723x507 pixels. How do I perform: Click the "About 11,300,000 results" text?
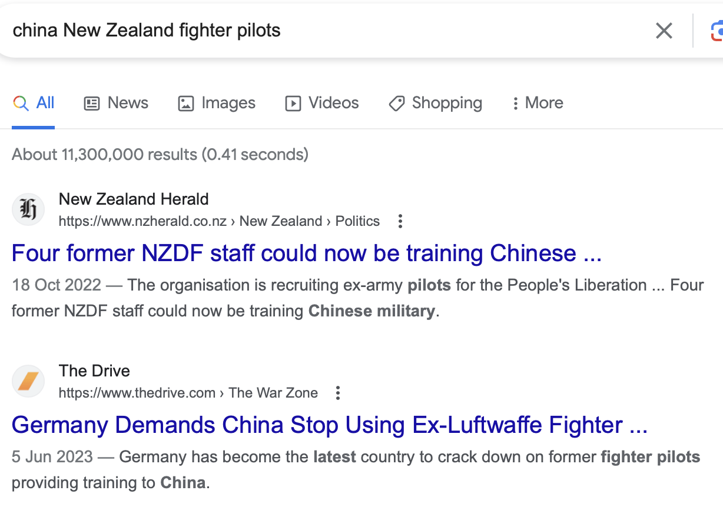pyautogui.click(x=160, y=155)
